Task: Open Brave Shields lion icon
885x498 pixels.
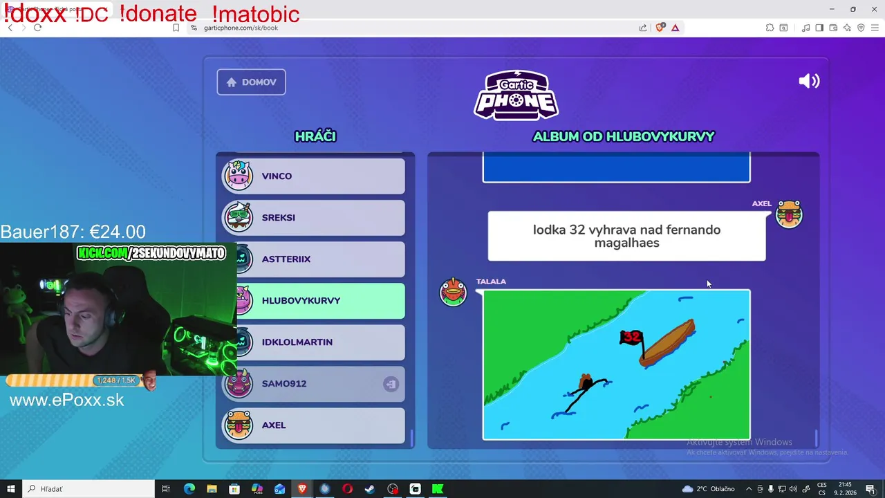Action: (660, 28)
